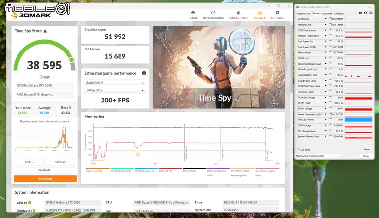Click the Close button in GPU-Z
The image size is (379, 218).
[x=366, y=156]
